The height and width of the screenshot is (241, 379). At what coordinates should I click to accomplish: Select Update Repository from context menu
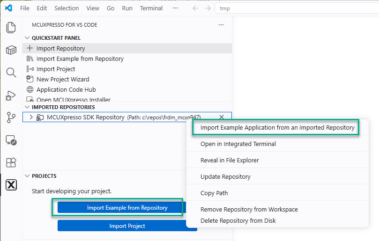tap(225, 176)
